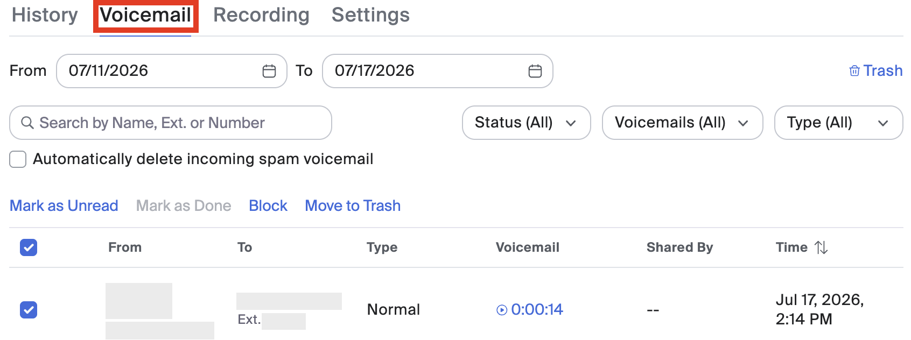Click Move to Trash link
The height and width of the screenshot is (340, 911).
353,206
